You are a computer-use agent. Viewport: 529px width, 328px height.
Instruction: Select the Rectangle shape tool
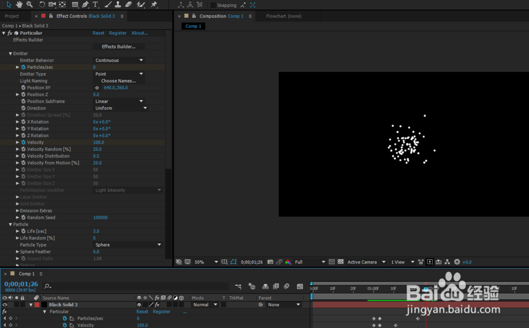[x=75, y=4]
